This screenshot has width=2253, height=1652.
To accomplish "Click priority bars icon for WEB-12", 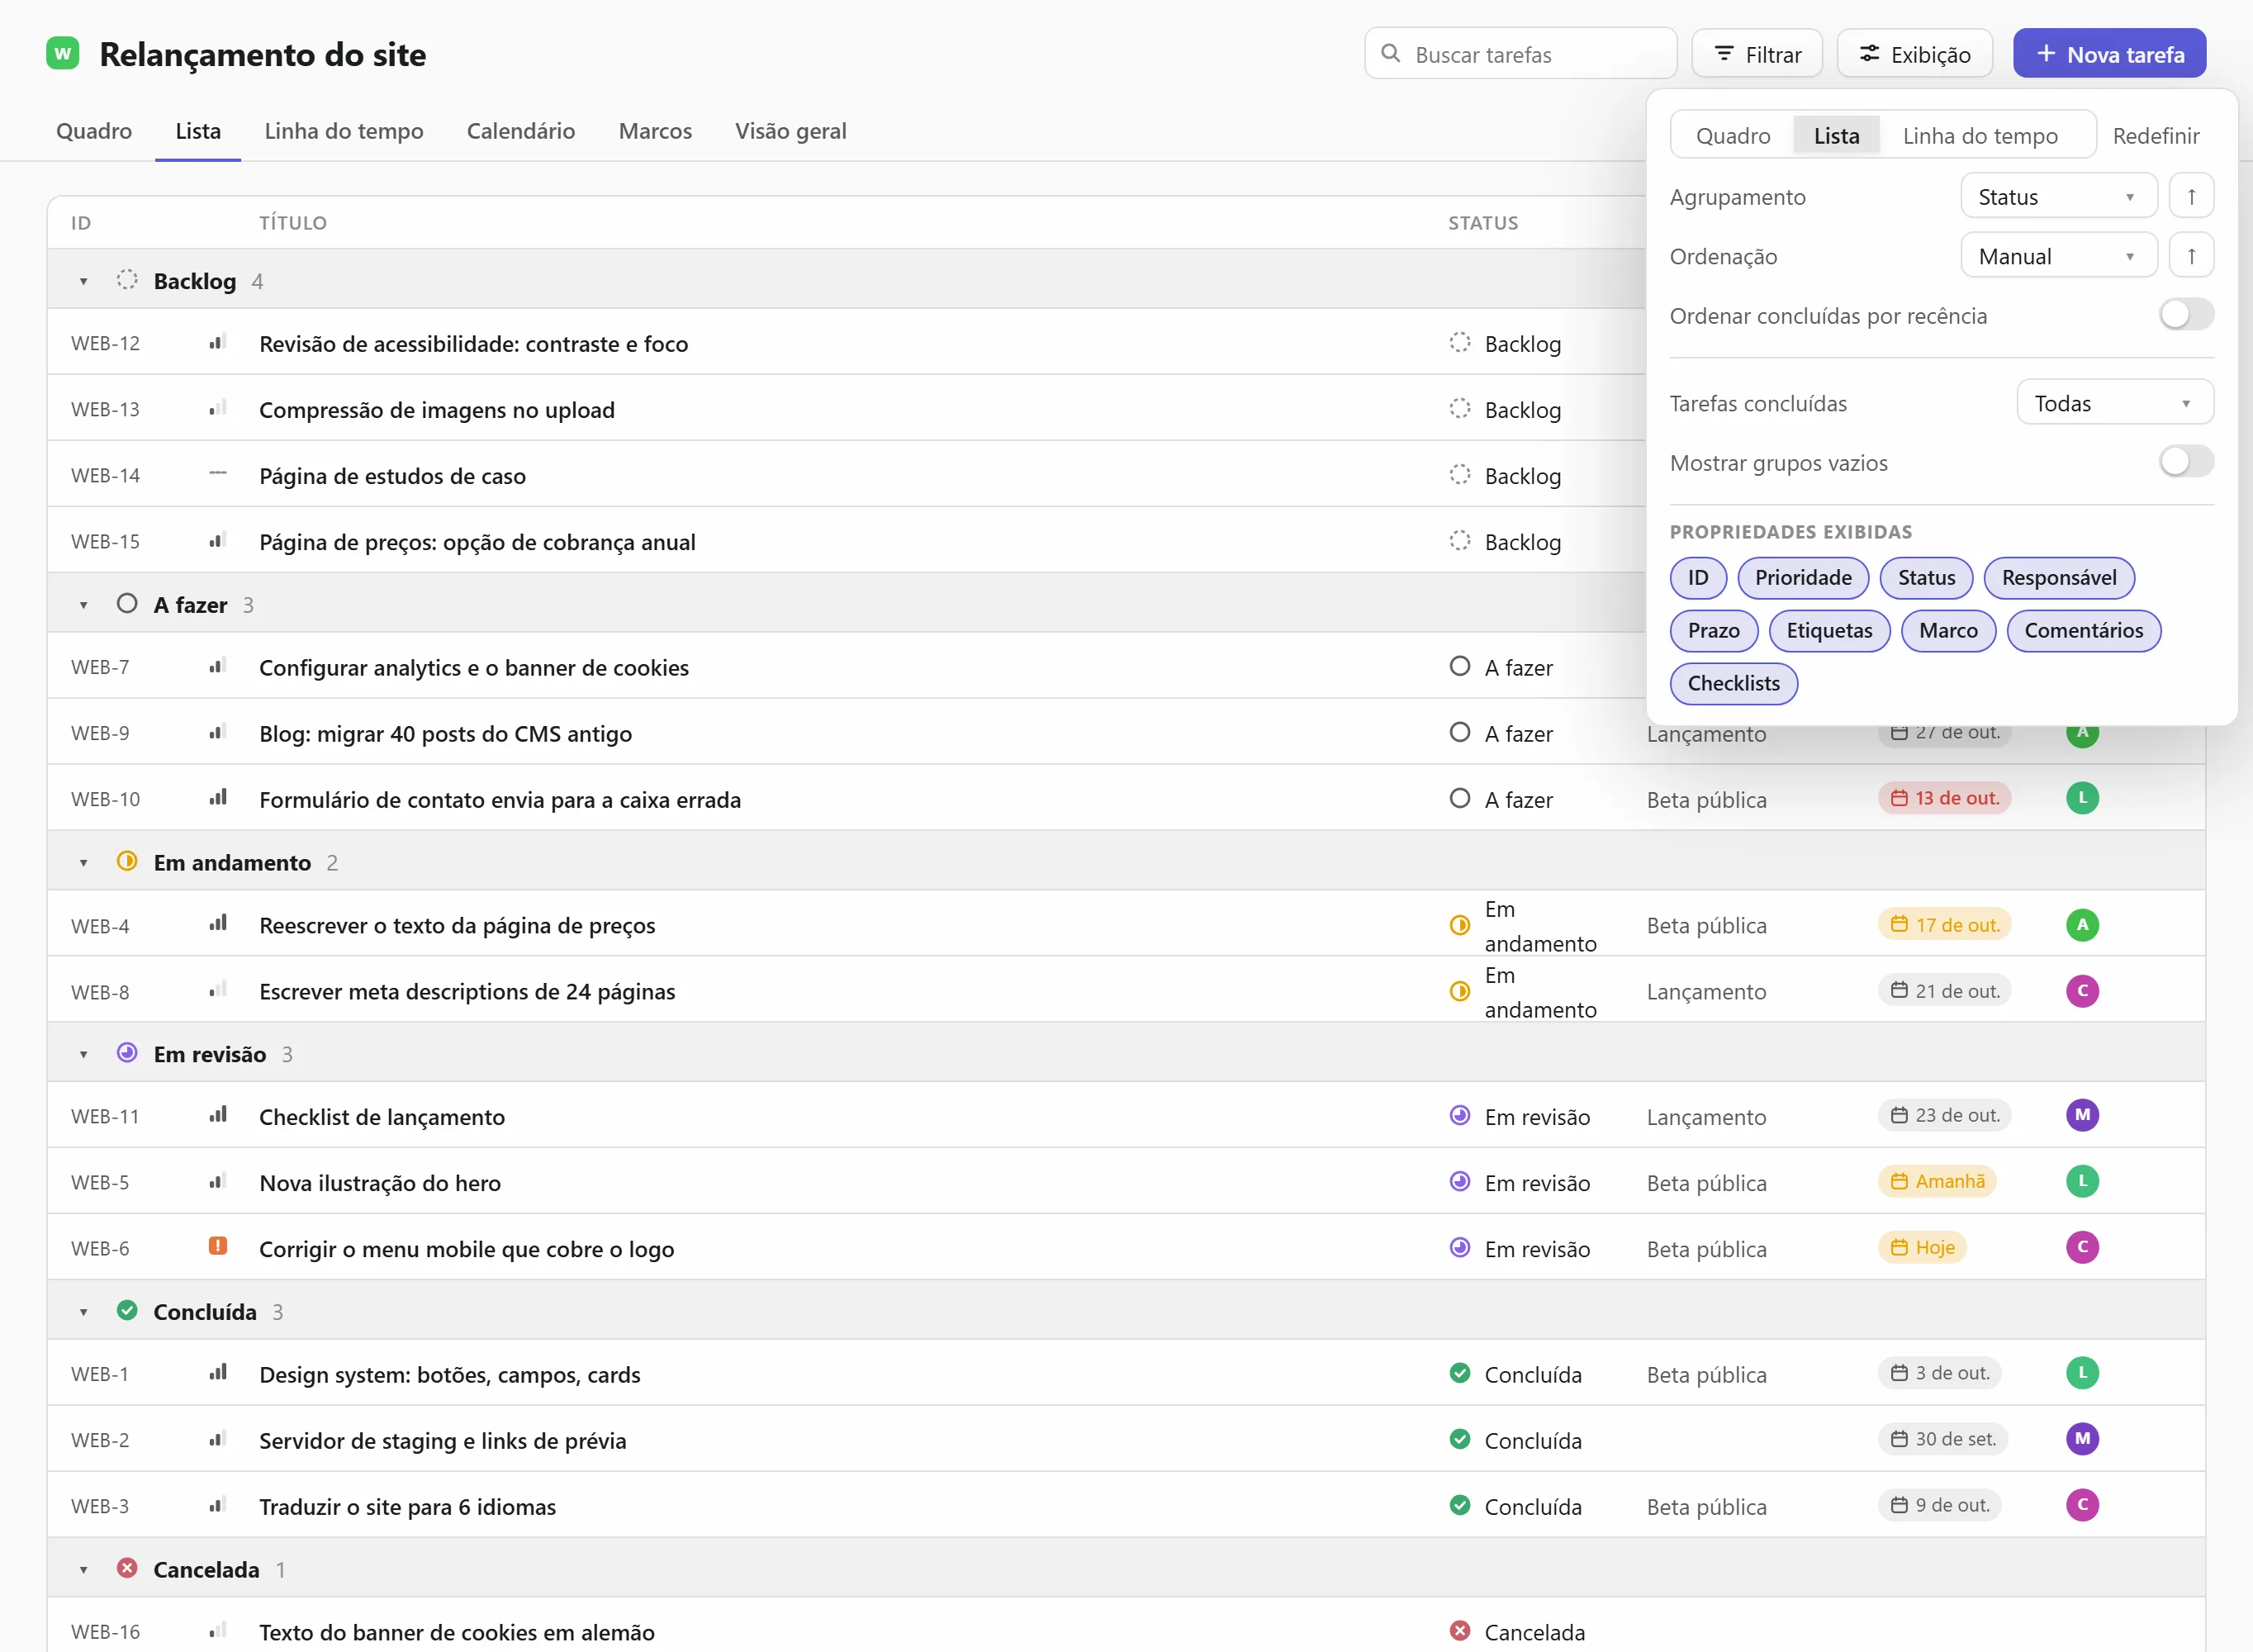I will (218, 342).
